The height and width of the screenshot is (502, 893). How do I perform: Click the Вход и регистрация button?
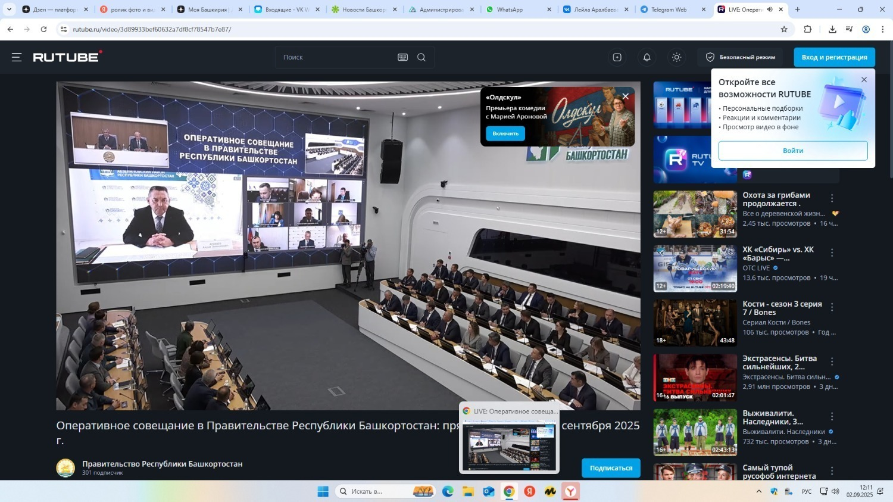point(834,57)
